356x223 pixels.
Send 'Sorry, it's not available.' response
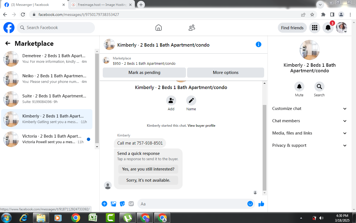(x=148, y=180)
